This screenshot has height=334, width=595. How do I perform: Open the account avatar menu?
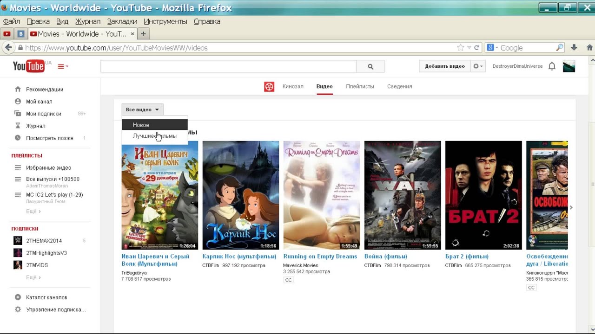(x=569, y=66)
